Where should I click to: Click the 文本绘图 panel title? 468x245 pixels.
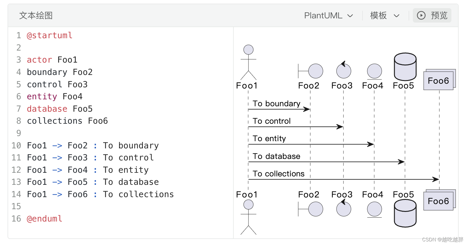pos(36,15)
